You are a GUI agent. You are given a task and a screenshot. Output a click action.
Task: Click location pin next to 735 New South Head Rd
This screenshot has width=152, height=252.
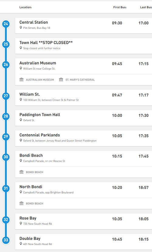tap(21, 223)
